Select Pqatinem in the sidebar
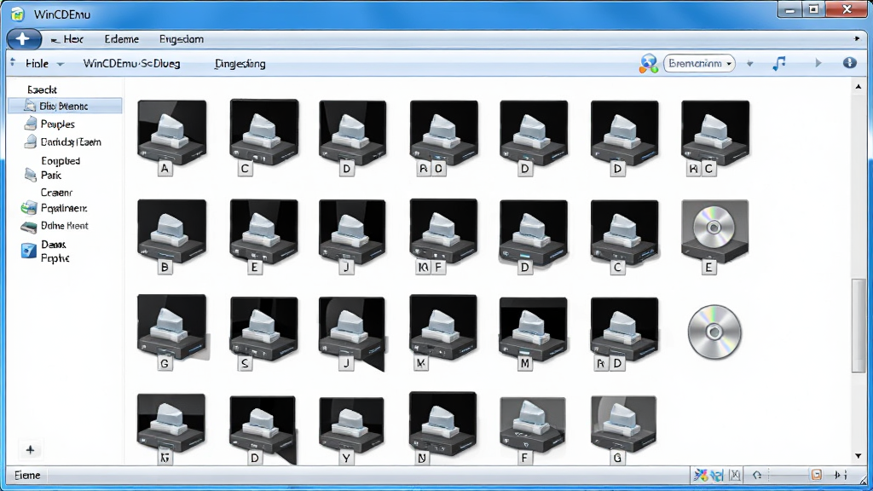The image size is (873, 491). [54, 208]
